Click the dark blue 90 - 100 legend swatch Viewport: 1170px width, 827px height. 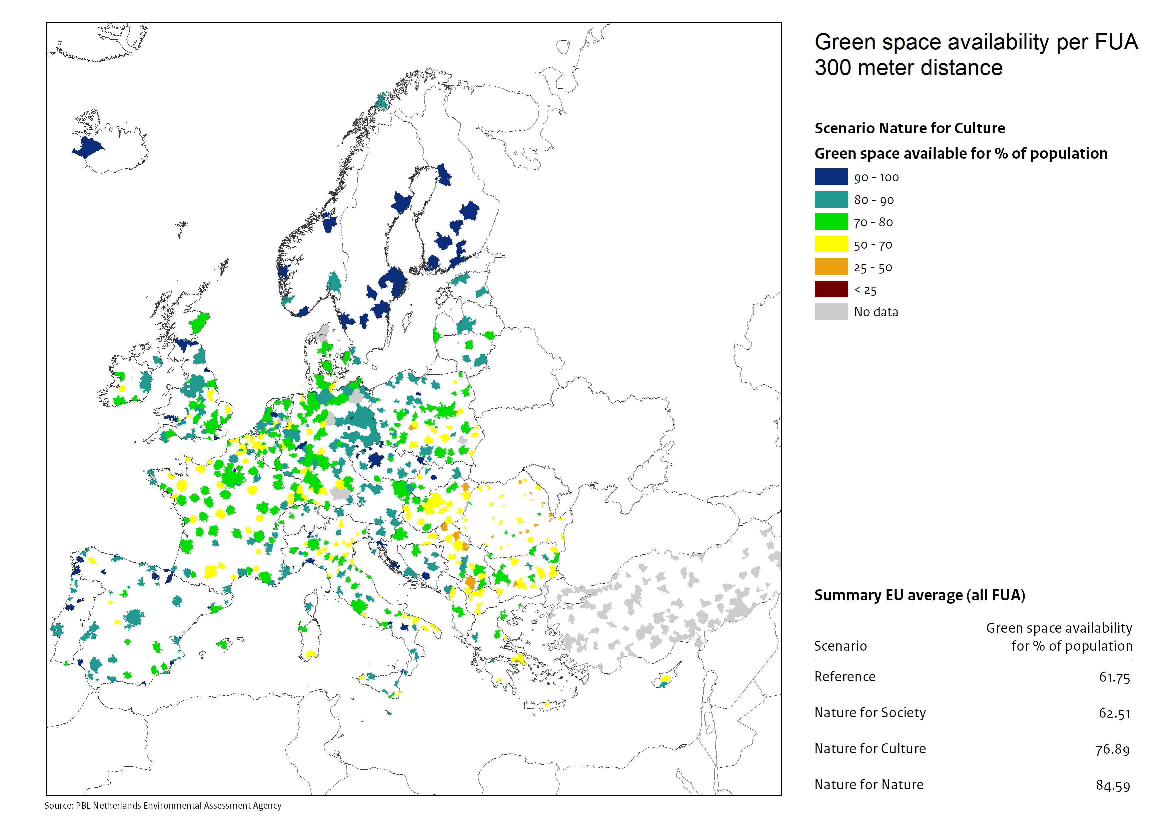click(x=831, y=177)
